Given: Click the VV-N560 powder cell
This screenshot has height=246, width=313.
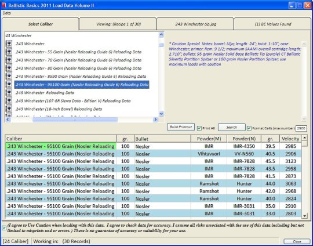Looking at the screenshot, I should coord(244,154).
